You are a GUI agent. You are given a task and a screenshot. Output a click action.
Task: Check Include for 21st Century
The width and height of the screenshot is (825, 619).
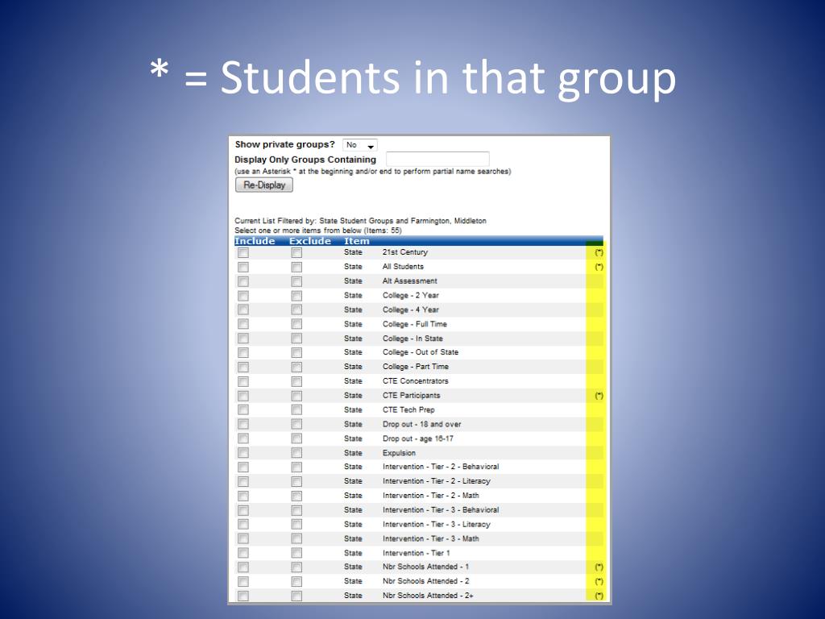pyautogui.click(x=243, y=253)
